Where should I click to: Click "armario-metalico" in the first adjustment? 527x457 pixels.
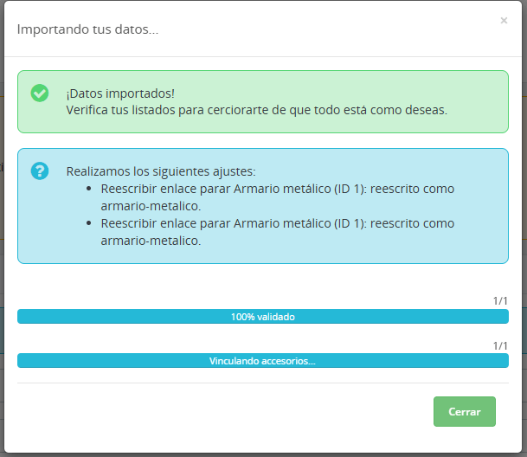tap(151, 206)
